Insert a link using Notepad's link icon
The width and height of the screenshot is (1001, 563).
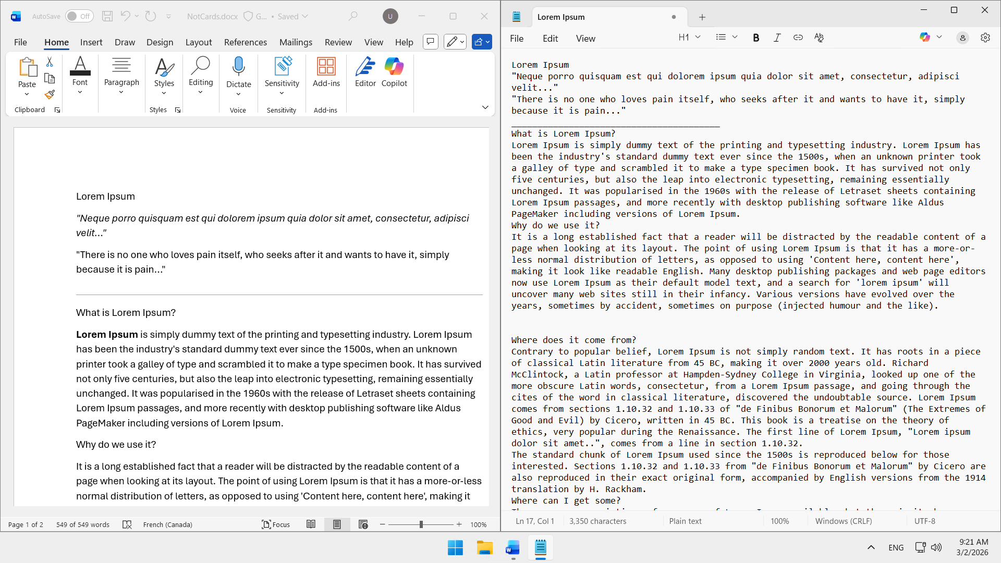pyautogui.click(x=798, y=38)
